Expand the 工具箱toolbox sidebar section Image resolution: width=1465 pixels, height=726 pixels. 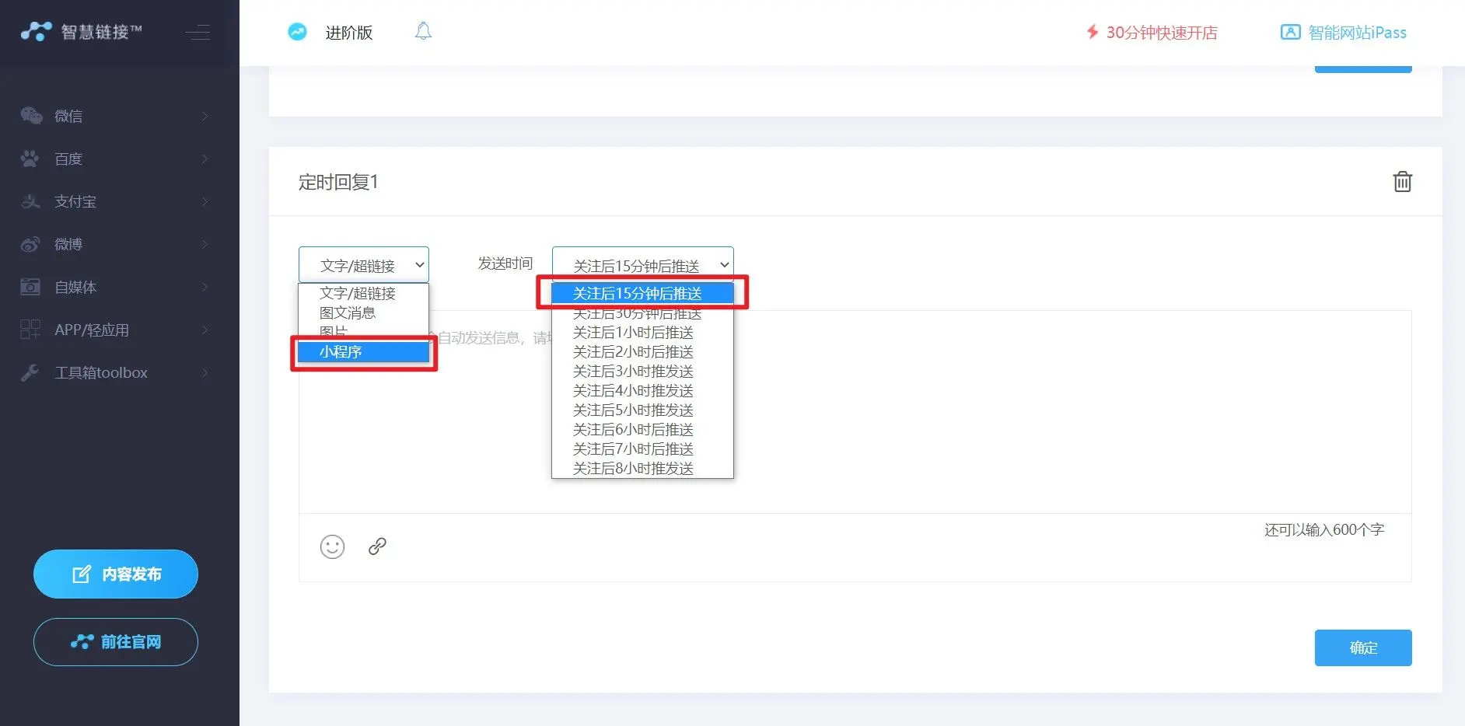(115, 372)
